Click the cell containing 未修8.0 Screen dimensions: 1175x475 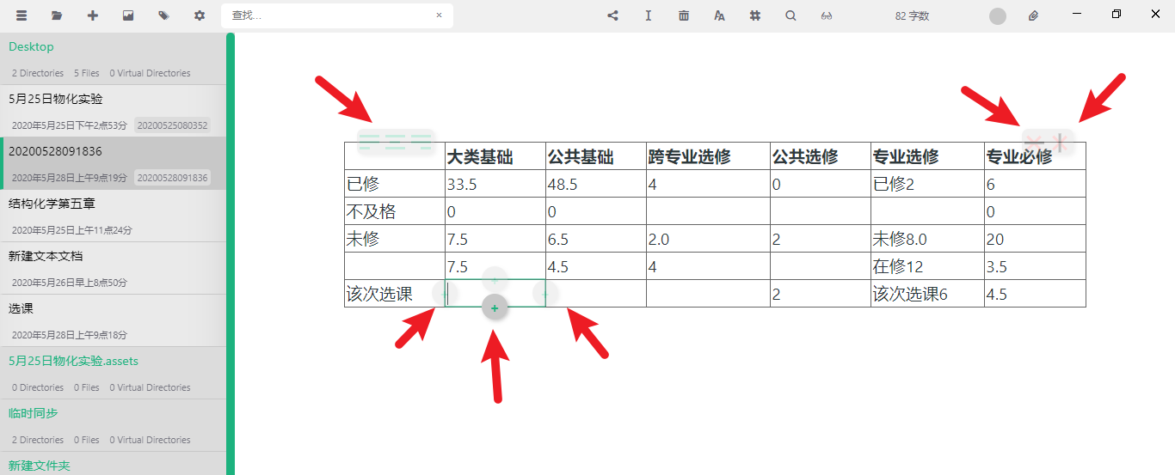pyautogui.click(x=928, y=239)
